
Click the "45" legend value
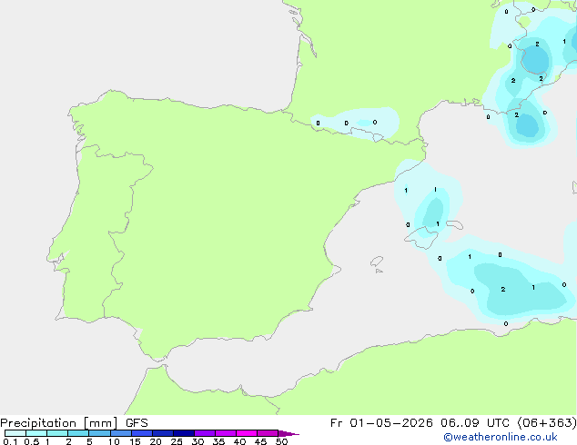click(x=260, y=441)
